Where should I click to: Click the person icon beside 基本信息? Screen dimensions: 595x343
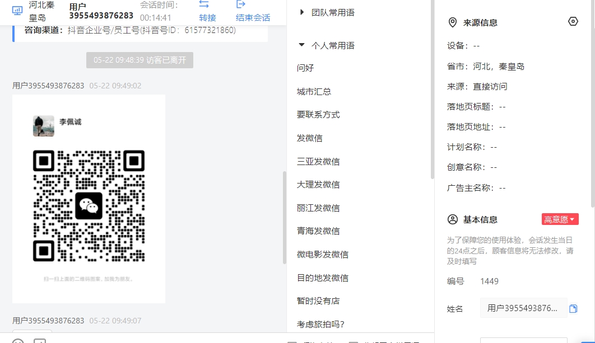click(452, 219)
